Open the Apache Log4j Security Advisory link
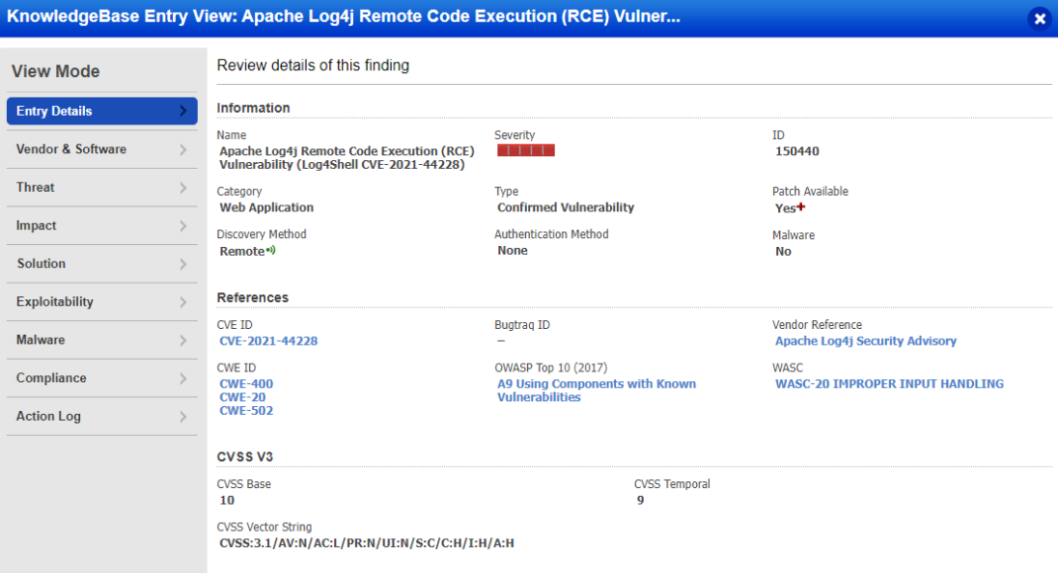1058x573 pixels. tap(866, 341)
